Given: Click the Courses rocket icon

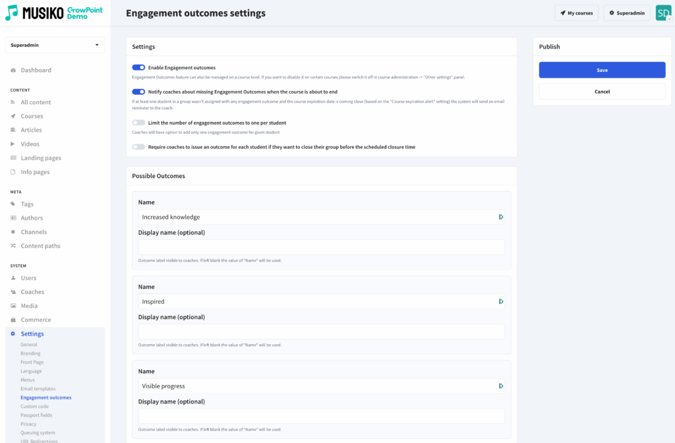Looking at the screenshot, I should [13, 117].
